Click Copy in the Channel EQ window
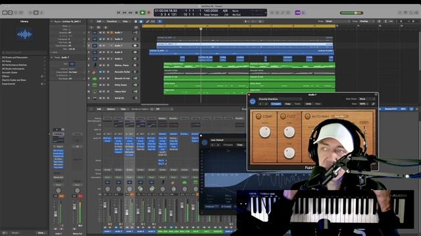Image resolution: width=421 pixels, height=236 pixels. [239, 145]
